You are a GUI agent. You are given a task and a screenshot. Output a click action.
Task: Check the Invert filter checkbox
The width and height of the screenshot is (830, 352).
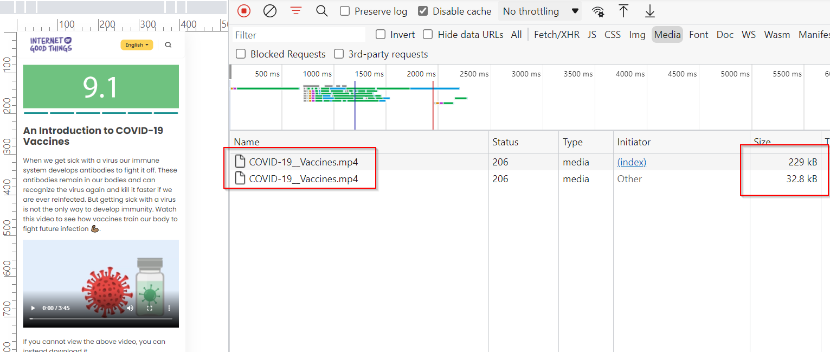380,34
